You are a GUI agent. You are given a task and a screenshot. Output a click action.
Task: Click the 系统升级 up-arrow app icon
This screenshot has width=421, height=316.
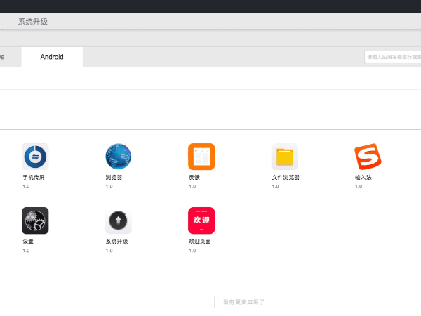118,220
